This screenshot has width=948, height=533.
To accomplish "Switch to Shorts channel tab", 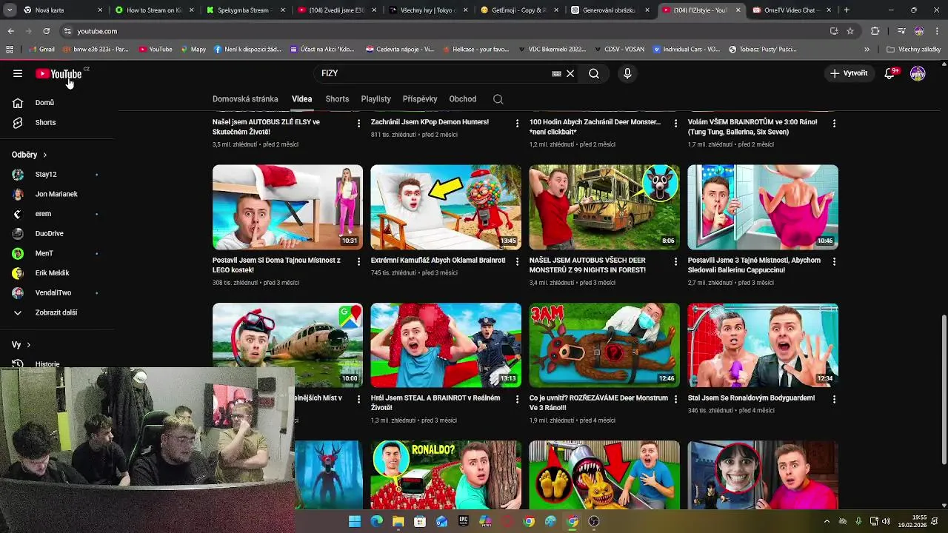I will [337, 99].
